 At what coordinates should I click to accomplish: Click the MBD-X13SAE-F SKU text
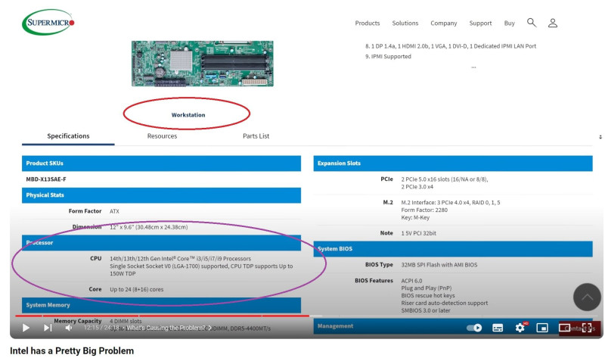(x=46, y=179)
